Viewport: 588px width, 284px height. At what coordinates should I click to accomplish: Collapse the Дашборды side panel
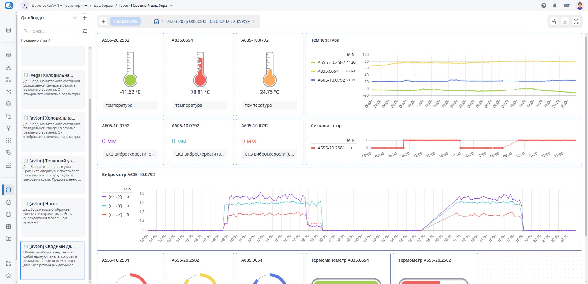click(75, 18)
